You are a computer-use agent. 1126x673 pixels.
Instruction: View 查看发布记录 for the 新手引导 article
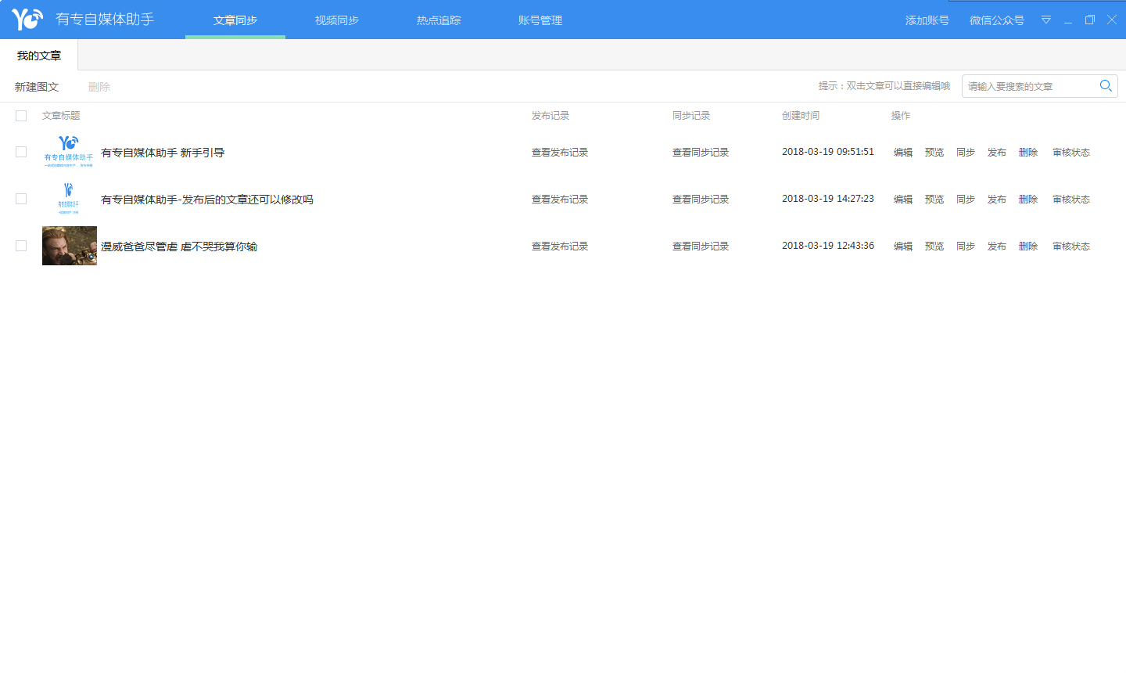[x=560, y=153]
